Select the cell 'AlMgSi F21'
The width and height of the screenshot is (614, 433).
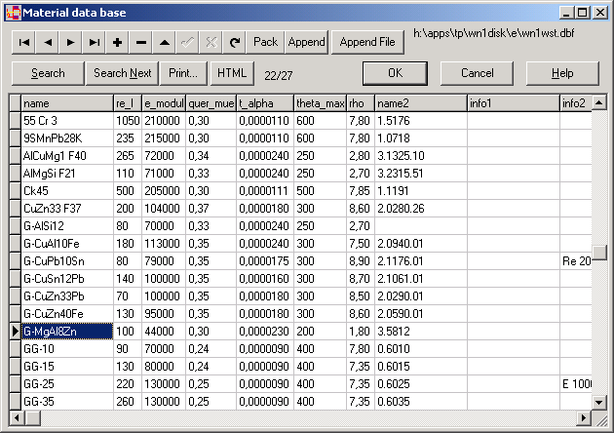(67, 174)
